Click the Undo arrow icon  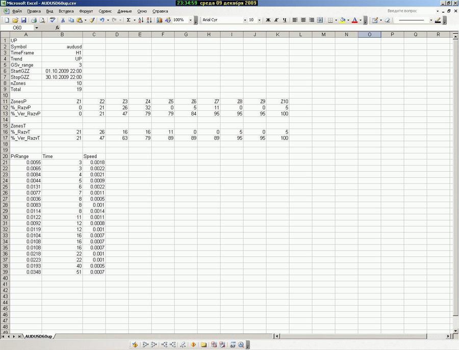tap(102, 20)
